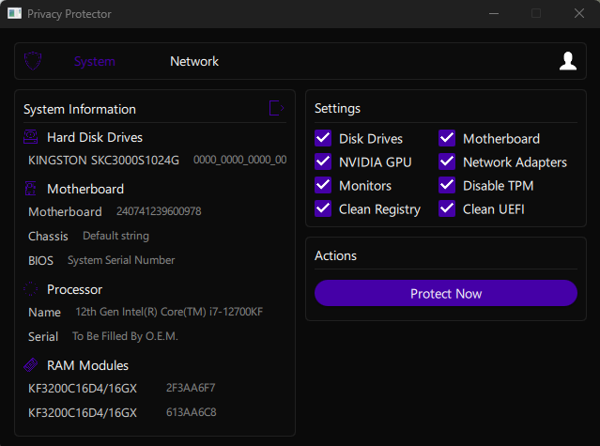Switch to the Network tab
Viewport: 600px width, 446px height.
pos(194,61)
